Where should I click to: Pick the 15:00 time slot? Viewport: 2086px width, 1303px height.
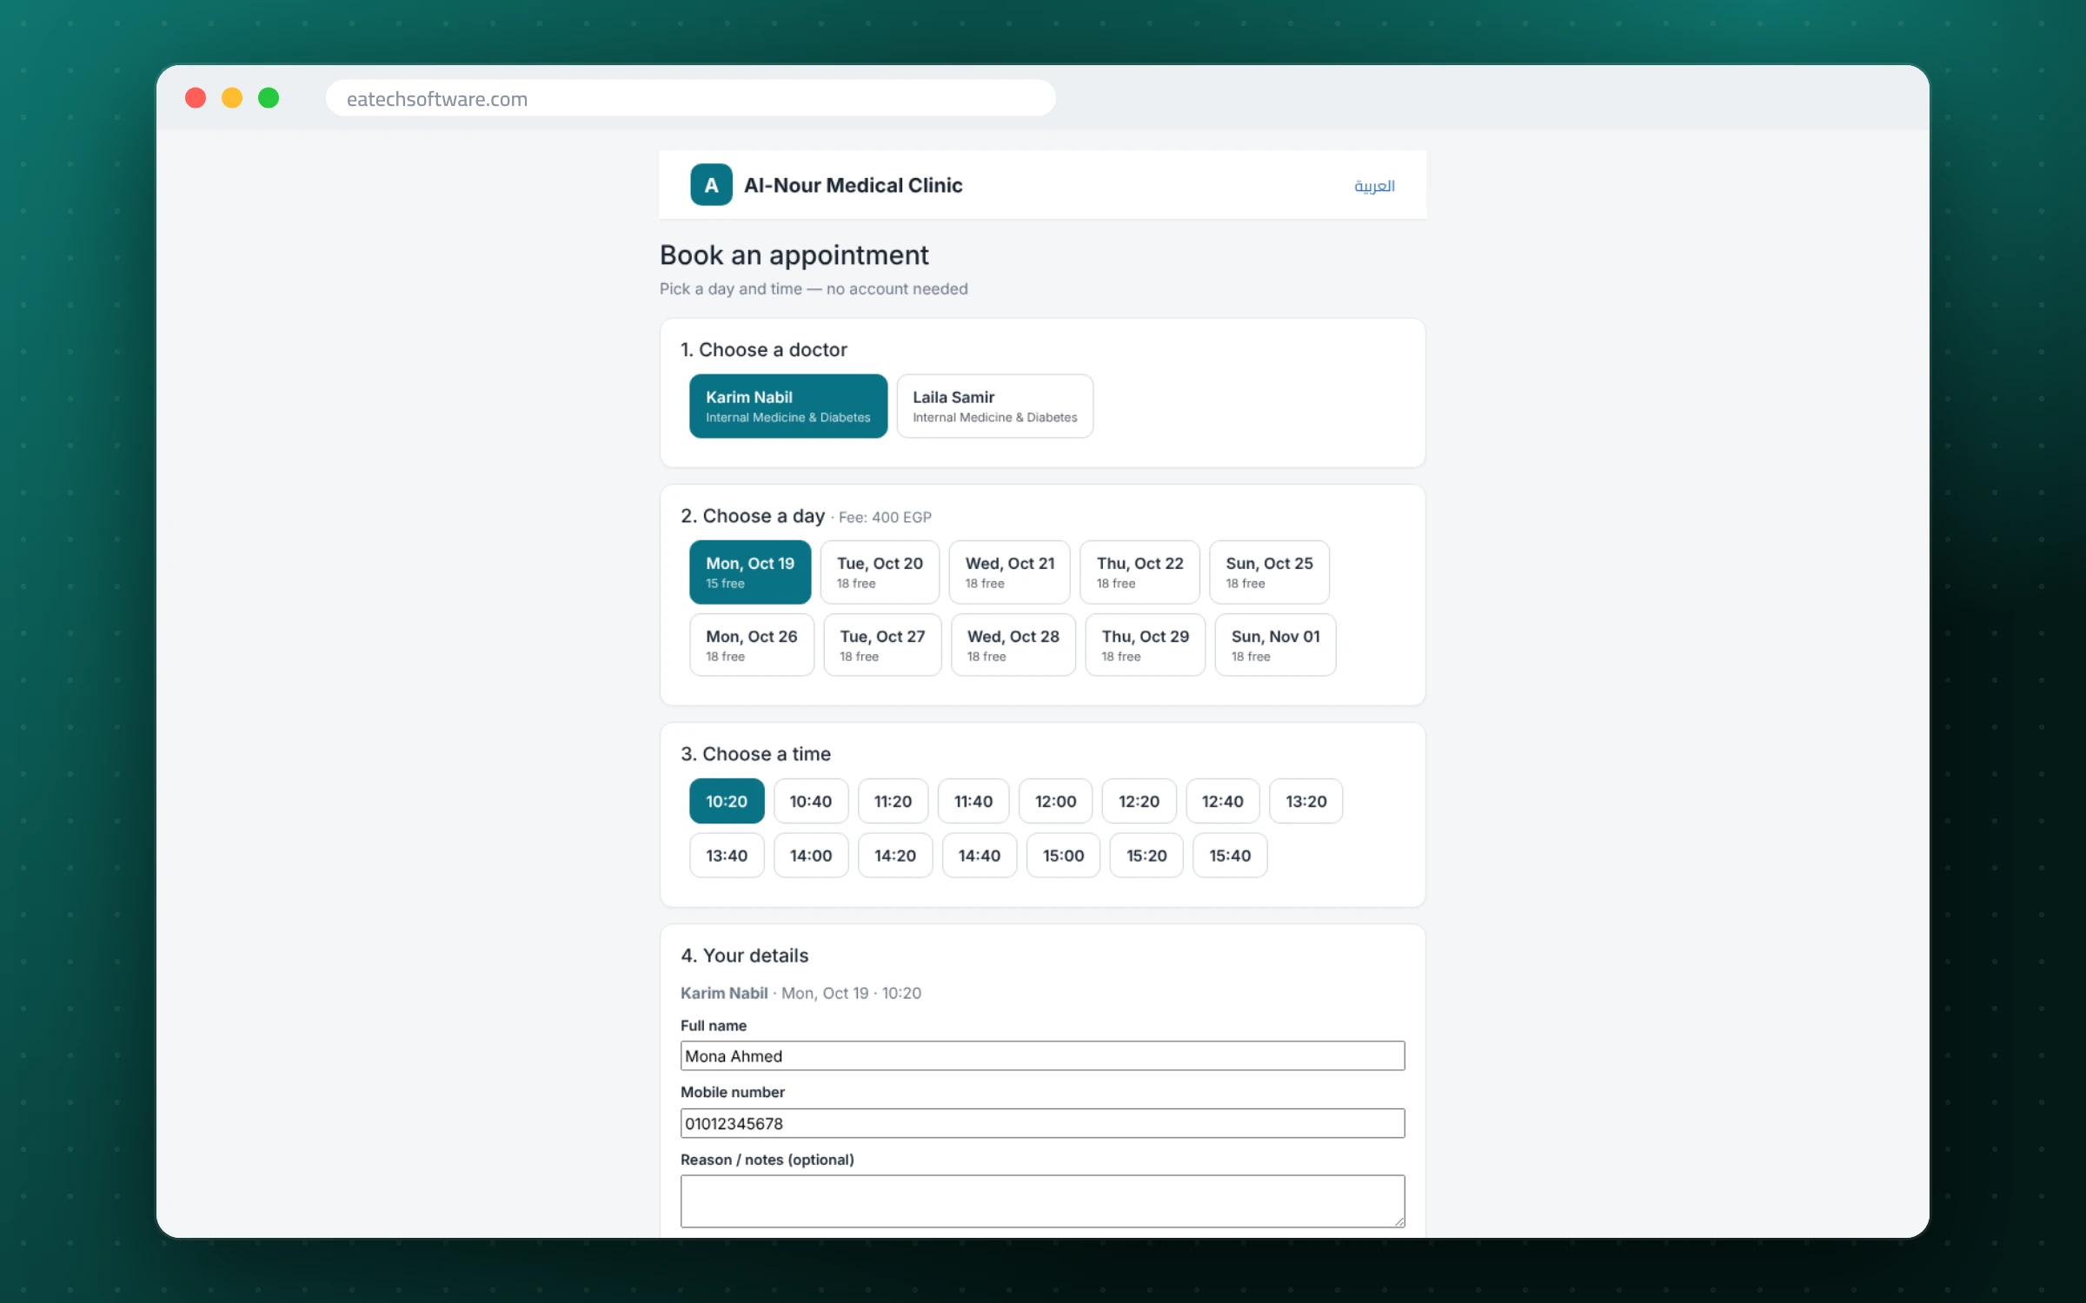1063,856
